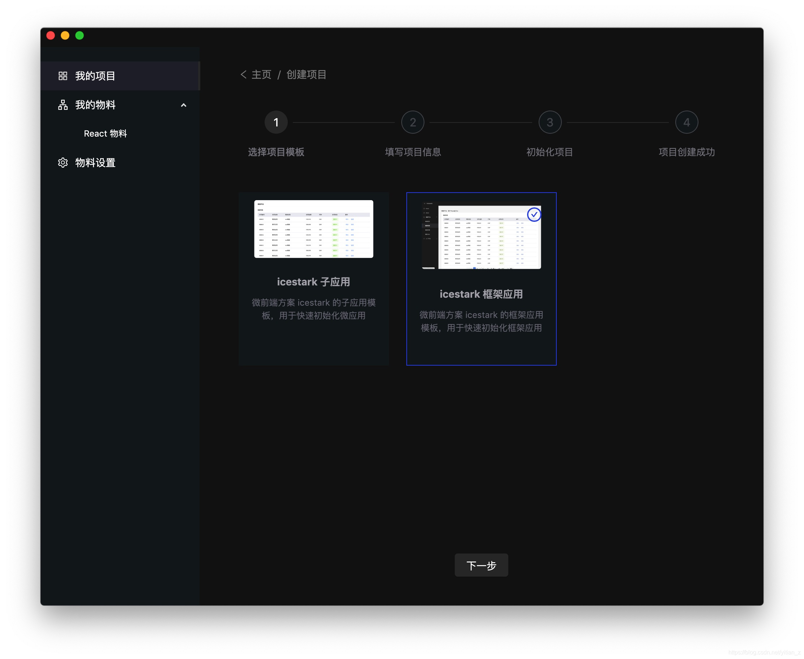Click the hierarchy icon beside 我的物料
The width and height of the screenshot is (804, 659).
coord(63,105)
